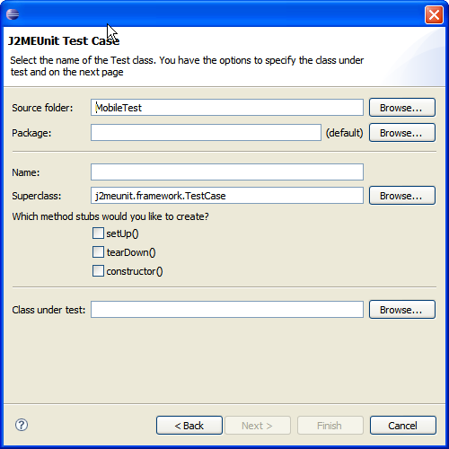Enable the setUp() method stub checkbox
This screenshot has height=449, width=449.
coord(98,233)
